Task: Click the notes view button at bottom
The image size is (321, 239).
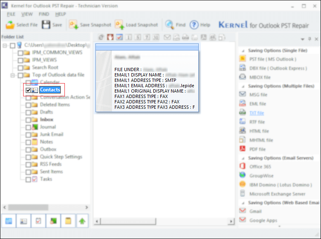Action: tap(68, 221)
